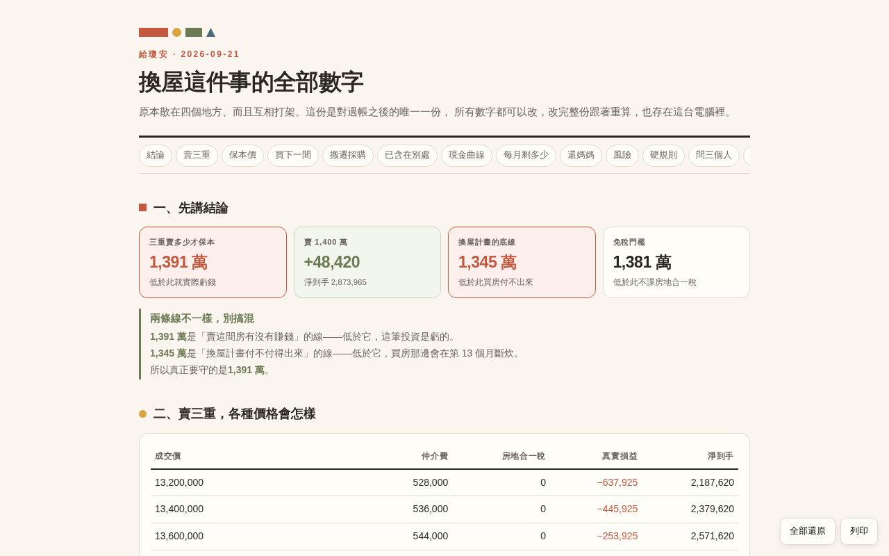The height and width of the screenshot is (556, 889).
Task: Click the 真實損益 column header
Action: (620, 457)
